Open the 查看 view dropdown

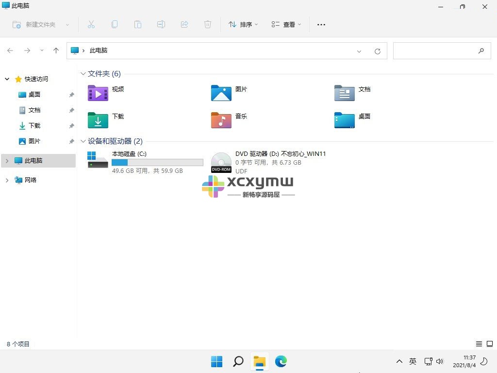[286, 24]
